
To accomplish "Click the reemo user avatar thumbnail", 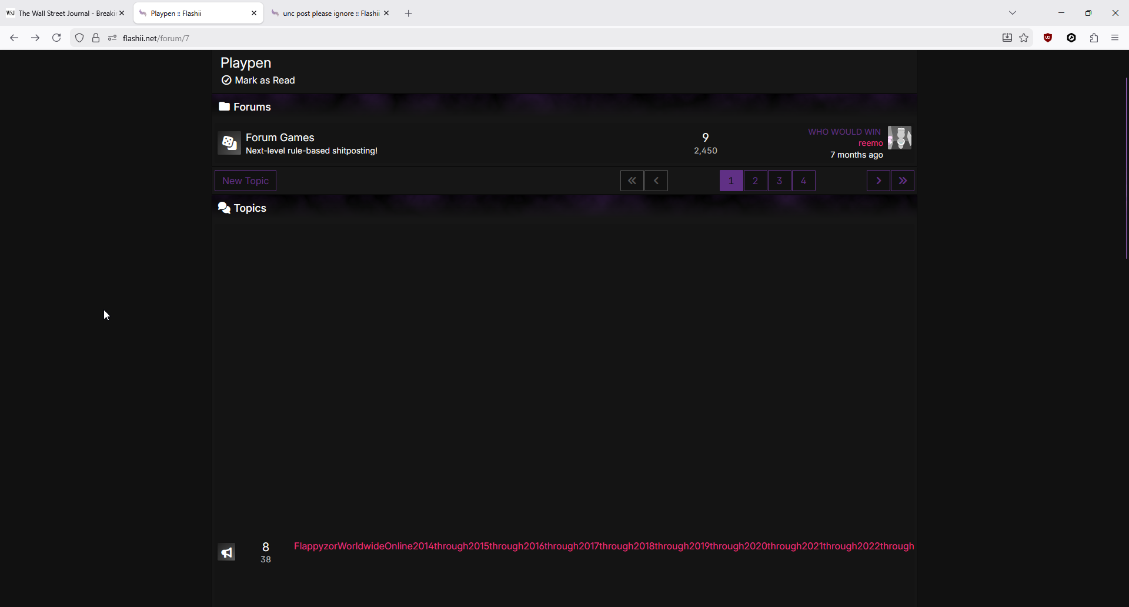I will (899, 138).
